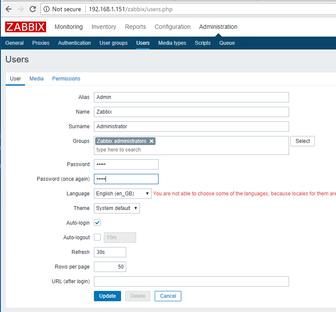Click the Delete button
This screenshot has width=336, height=312.
138,296
